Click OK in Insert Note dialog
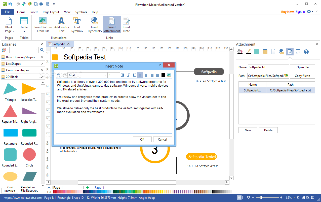 point(142,140)
